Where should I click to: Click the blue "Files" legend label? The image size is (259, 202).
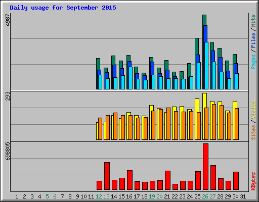click(253, 40)
